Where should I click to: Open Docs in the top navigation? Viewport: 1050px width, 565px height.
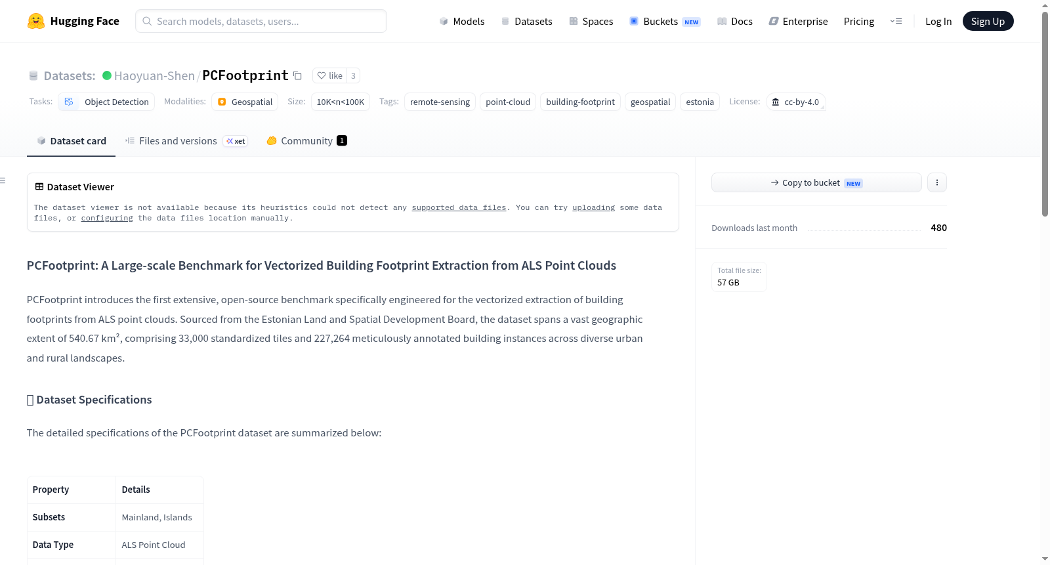click(x=735, y=21)
